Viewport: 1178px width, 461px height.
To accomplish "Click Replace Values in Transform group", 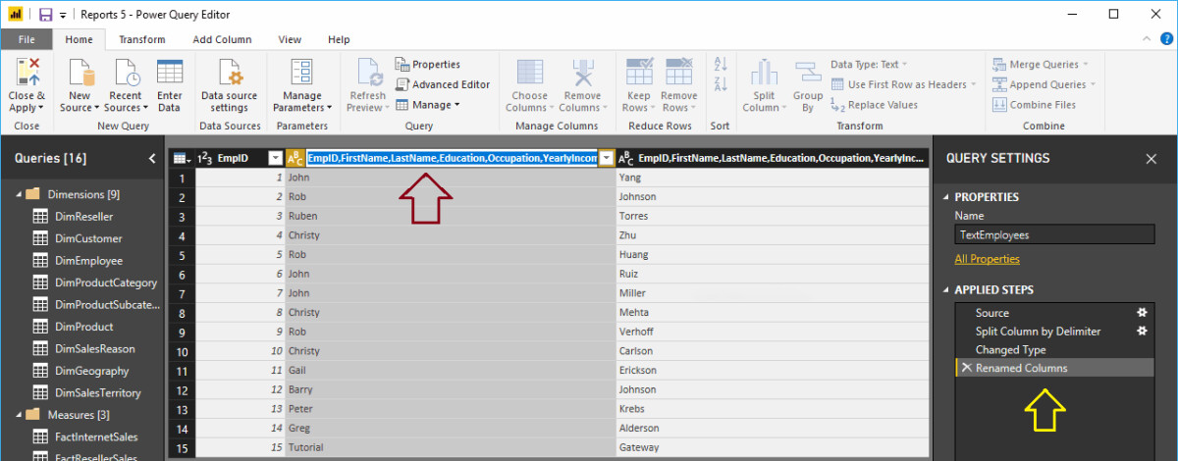I will (x=875, y=105).
